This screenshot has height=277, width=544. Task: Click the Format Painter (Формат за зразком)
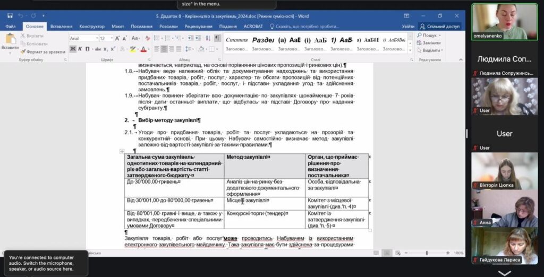(x=43, y=51)
